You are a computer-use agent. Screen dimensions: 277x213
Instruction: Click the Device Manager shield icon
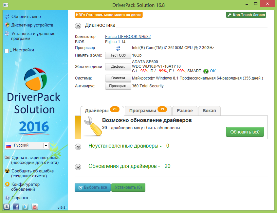coord(7,25)
